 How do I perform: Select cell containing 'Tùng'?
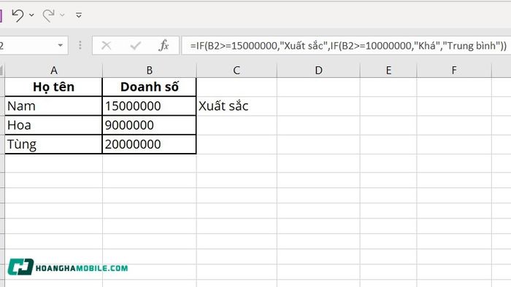(54, 144)
